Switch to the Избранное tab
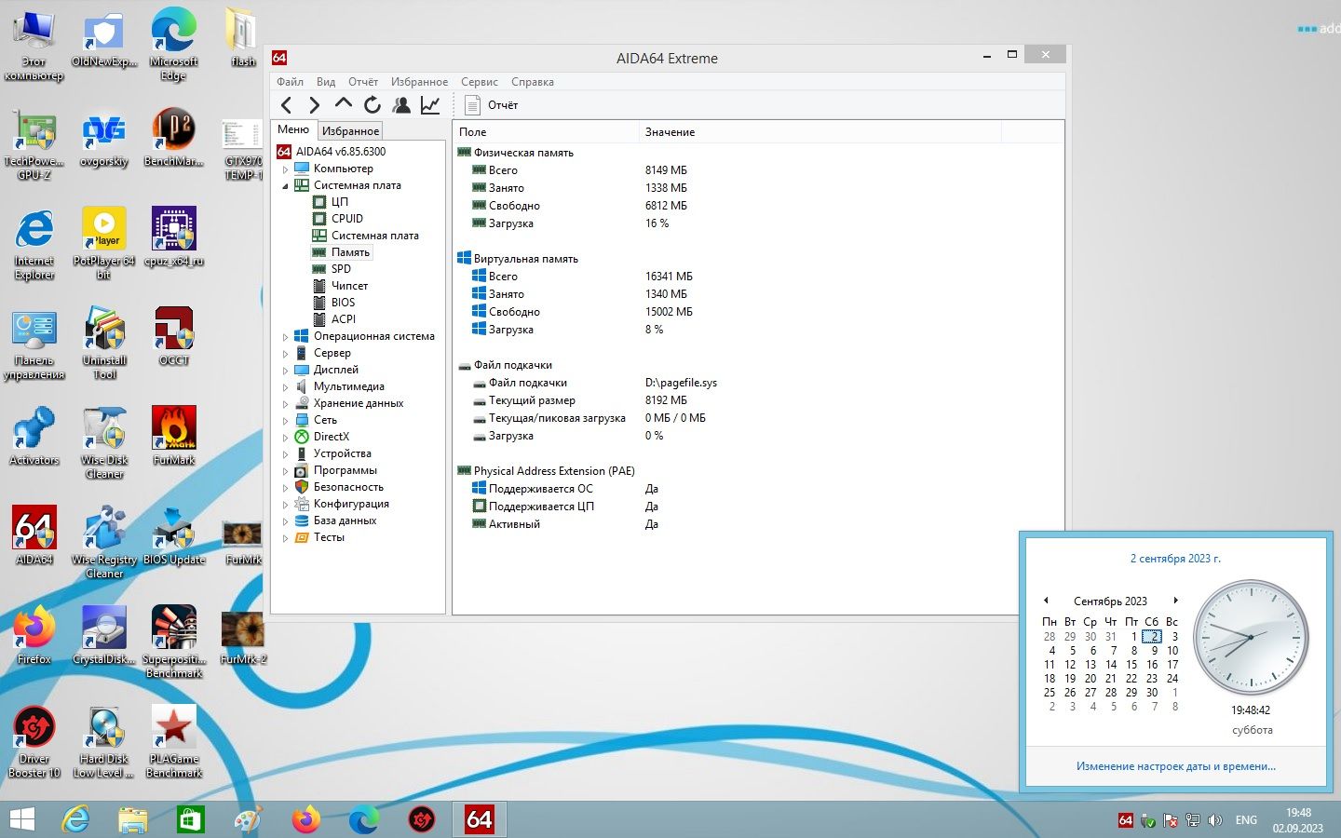This screenshot has width=1341, height=838. [350, 131]
